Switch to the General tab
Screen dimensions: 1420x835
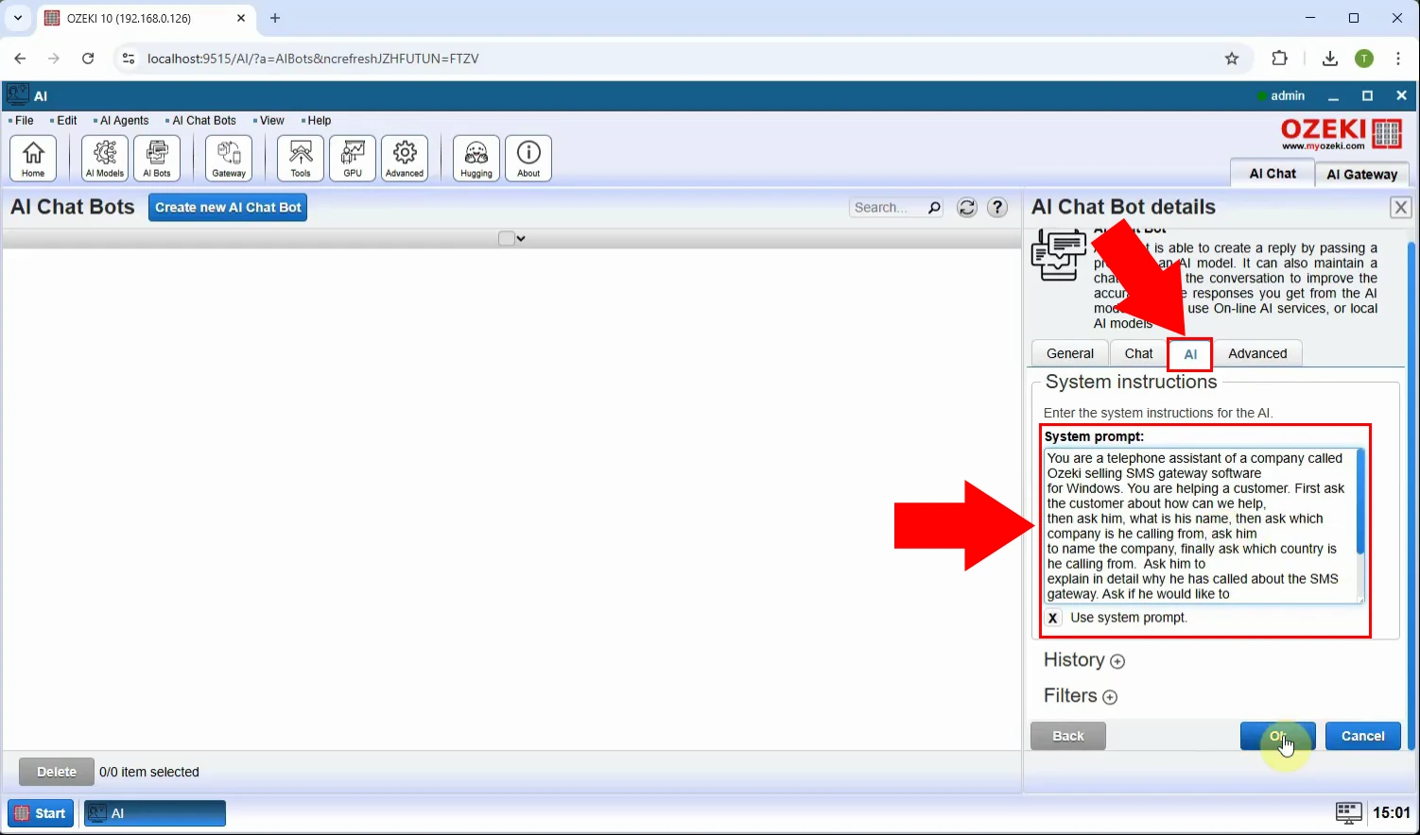(x=1070, y=353)
